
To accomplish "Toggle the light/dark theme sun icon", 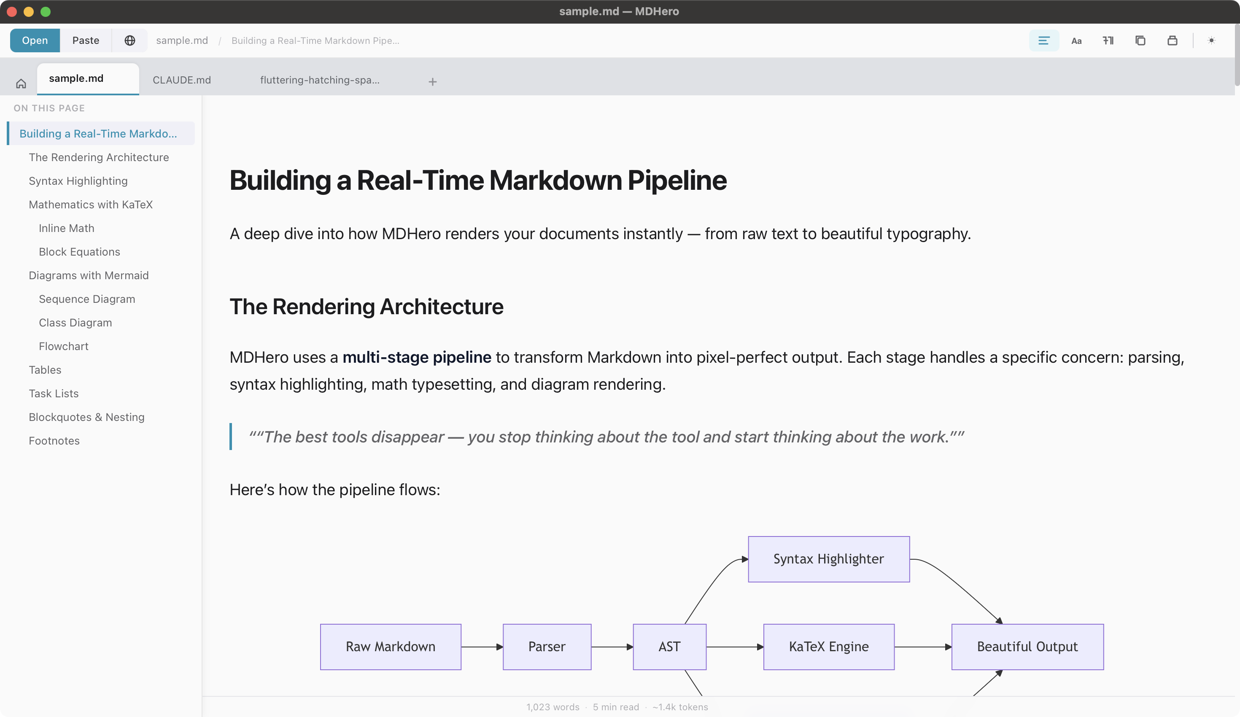I will tap(1211, 40).
